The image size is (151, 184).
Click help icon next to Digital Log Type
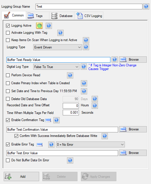84,67
